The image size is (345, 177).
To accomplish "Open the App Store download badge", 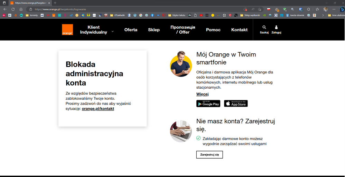I will tap(236, 104).
